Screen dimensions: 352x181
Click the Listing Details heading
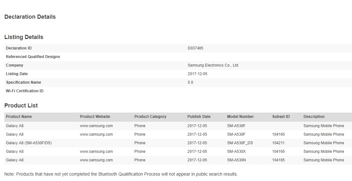[x=24, y=37]
